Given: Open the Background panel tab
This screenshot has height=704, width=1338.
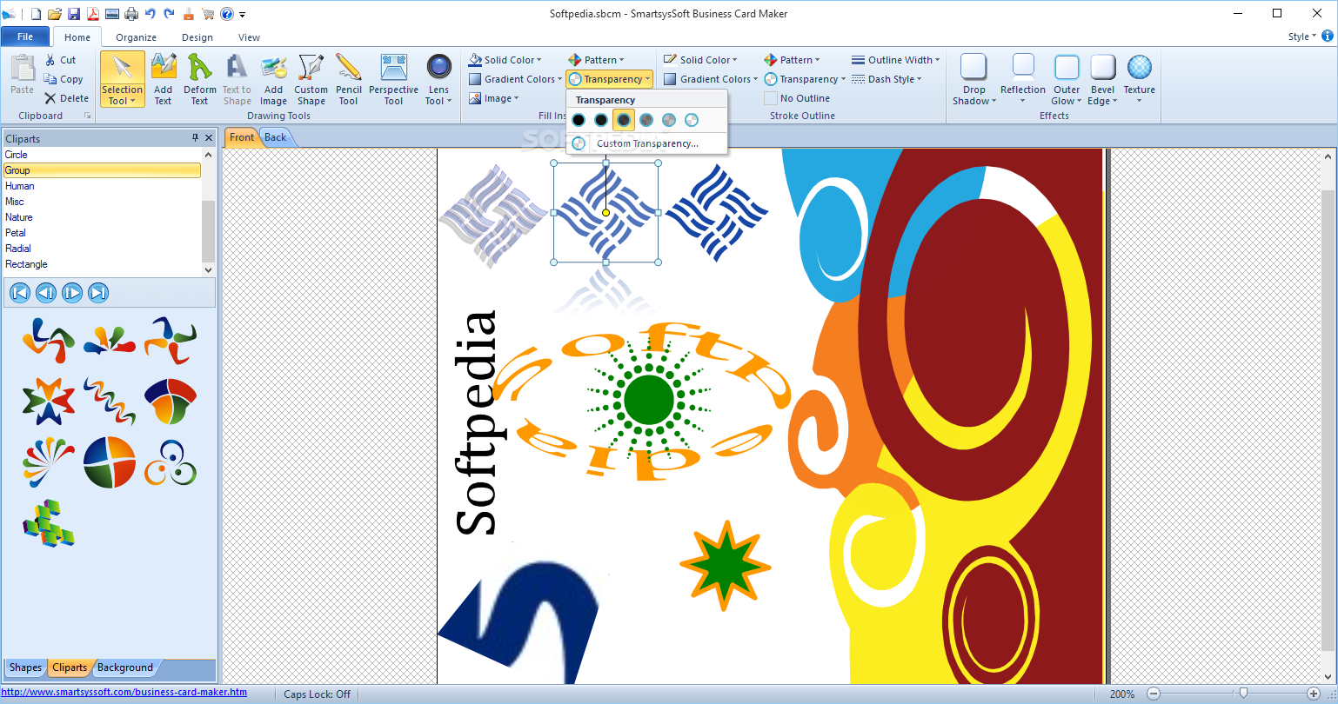Looking at the screenshot, I should (x=125, y=667).
